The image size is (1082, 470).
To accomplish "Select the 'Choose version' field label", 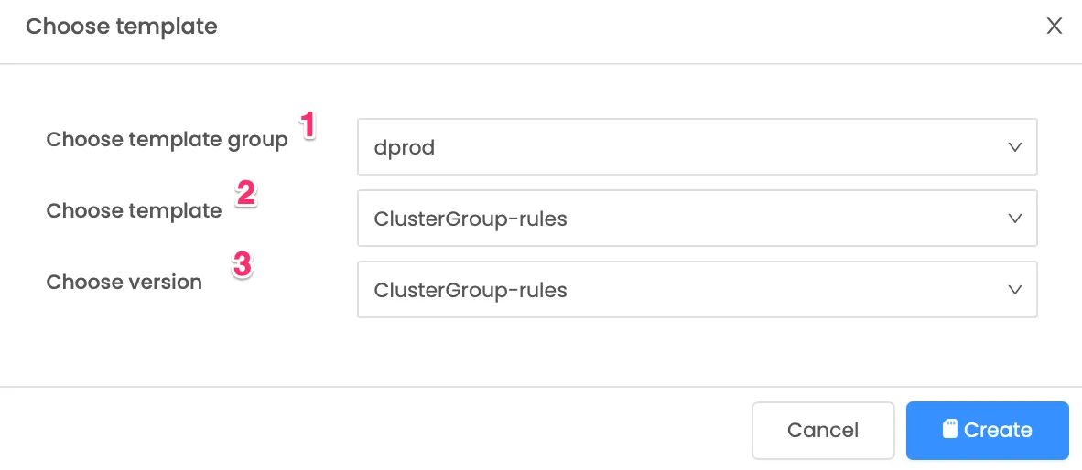I will (x=124, y=282).
